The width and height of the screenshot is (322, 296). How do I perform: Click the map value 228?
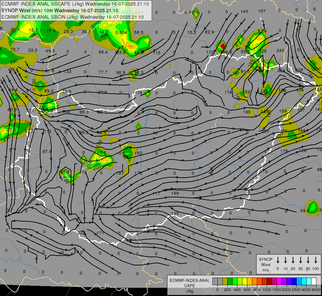pos(299,70)
